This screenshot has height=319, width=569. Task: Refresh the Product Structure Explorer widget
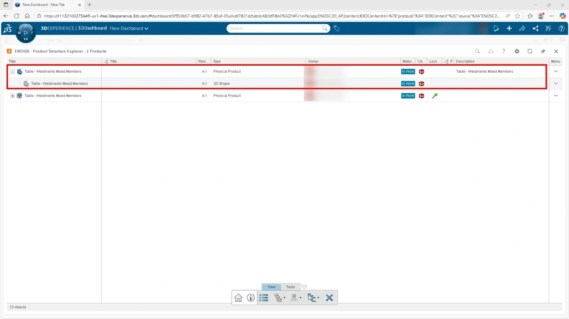pyautogui.click(x=530, y=51)
